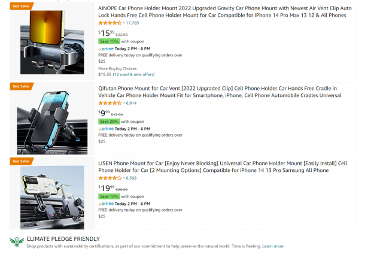Expand rating breakdown arrow for Qifutan mount
383x254 pixels.
point(123,103)
